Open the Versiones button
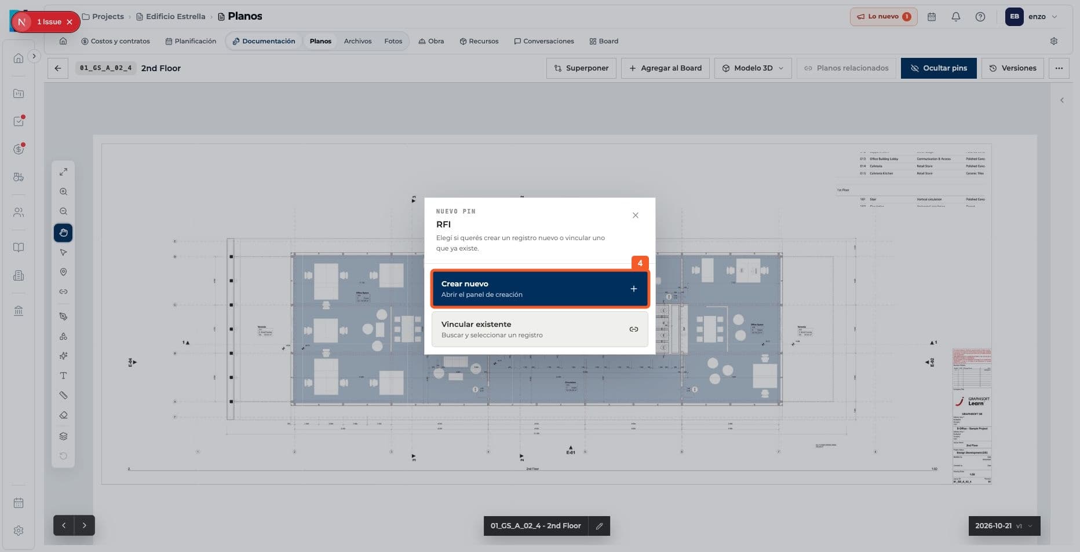The height and width of the screenshot is (552, 1080). (x=1013, y=68)
